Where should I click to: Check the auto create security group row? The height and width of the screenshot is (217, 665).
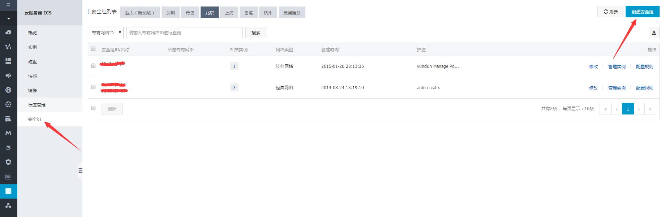(x=93, y=87)
